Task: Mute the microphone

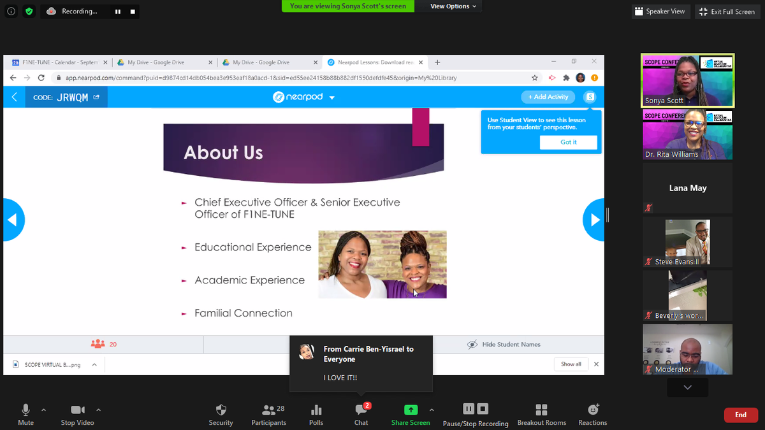Action: point(26,415)
